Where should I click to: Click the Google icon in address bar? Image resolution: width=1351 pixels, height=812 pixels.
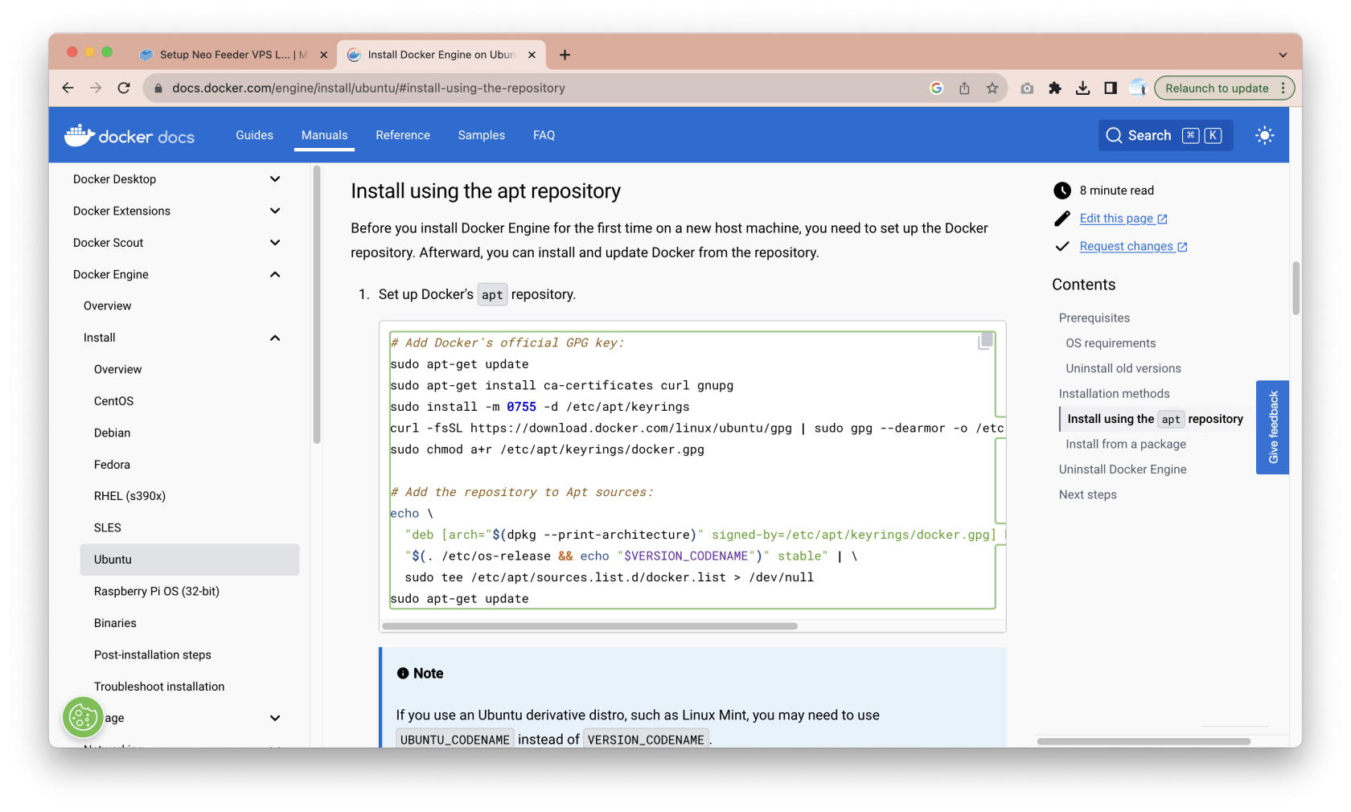[x=937, y=88]
